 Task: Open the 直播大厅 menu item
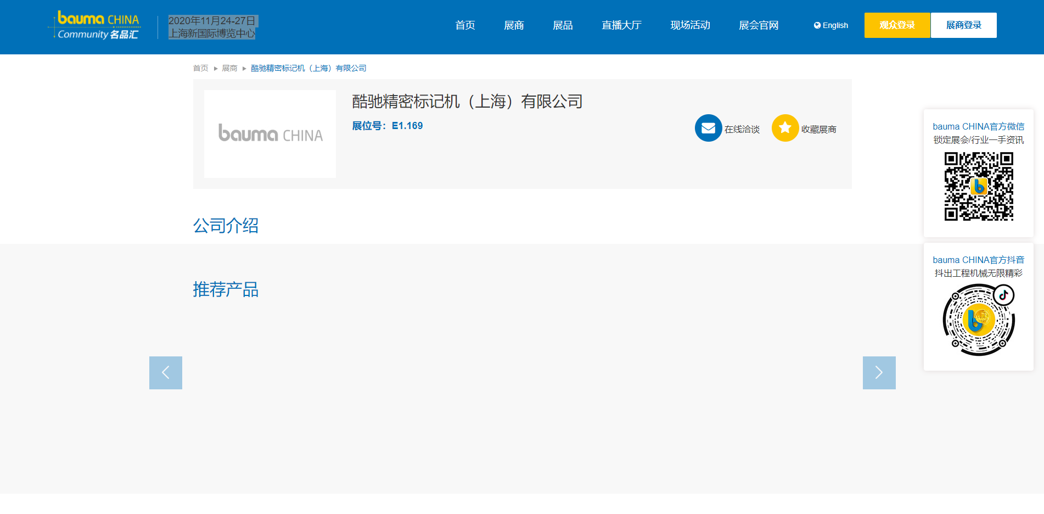click(621, 25)
